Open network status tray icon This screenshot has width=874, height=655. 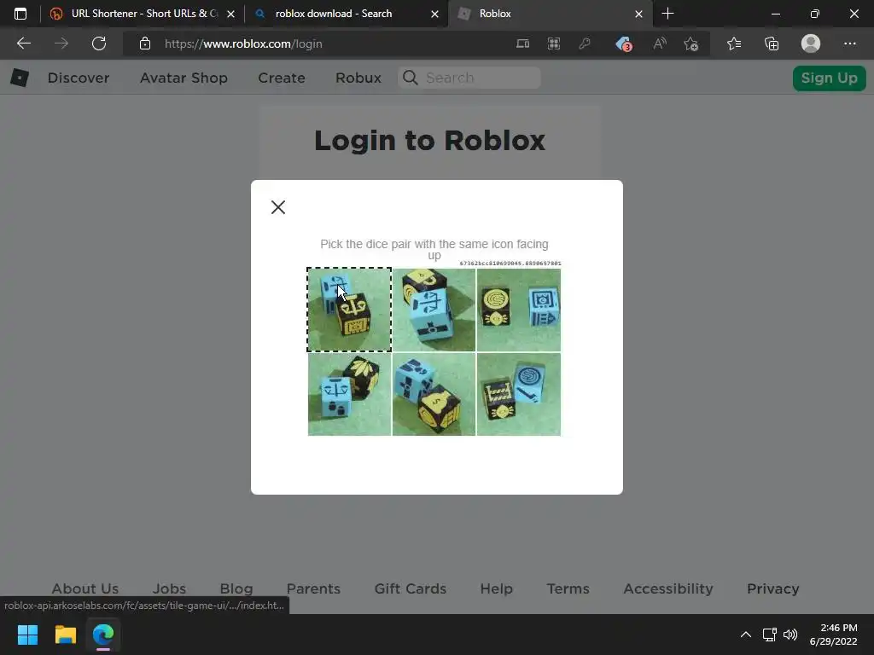tap(770, 635)
